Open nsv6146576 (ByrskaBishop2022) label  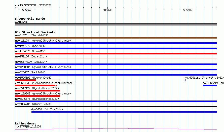(x=37, y=99)
